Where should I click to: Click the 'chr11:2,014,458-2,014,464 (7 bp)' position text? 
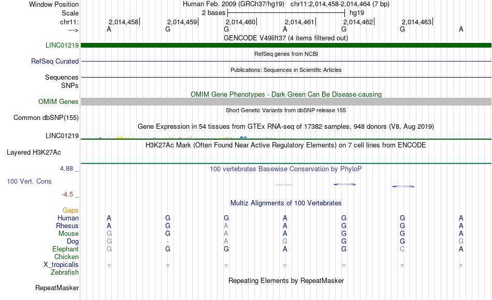[340, 4]
